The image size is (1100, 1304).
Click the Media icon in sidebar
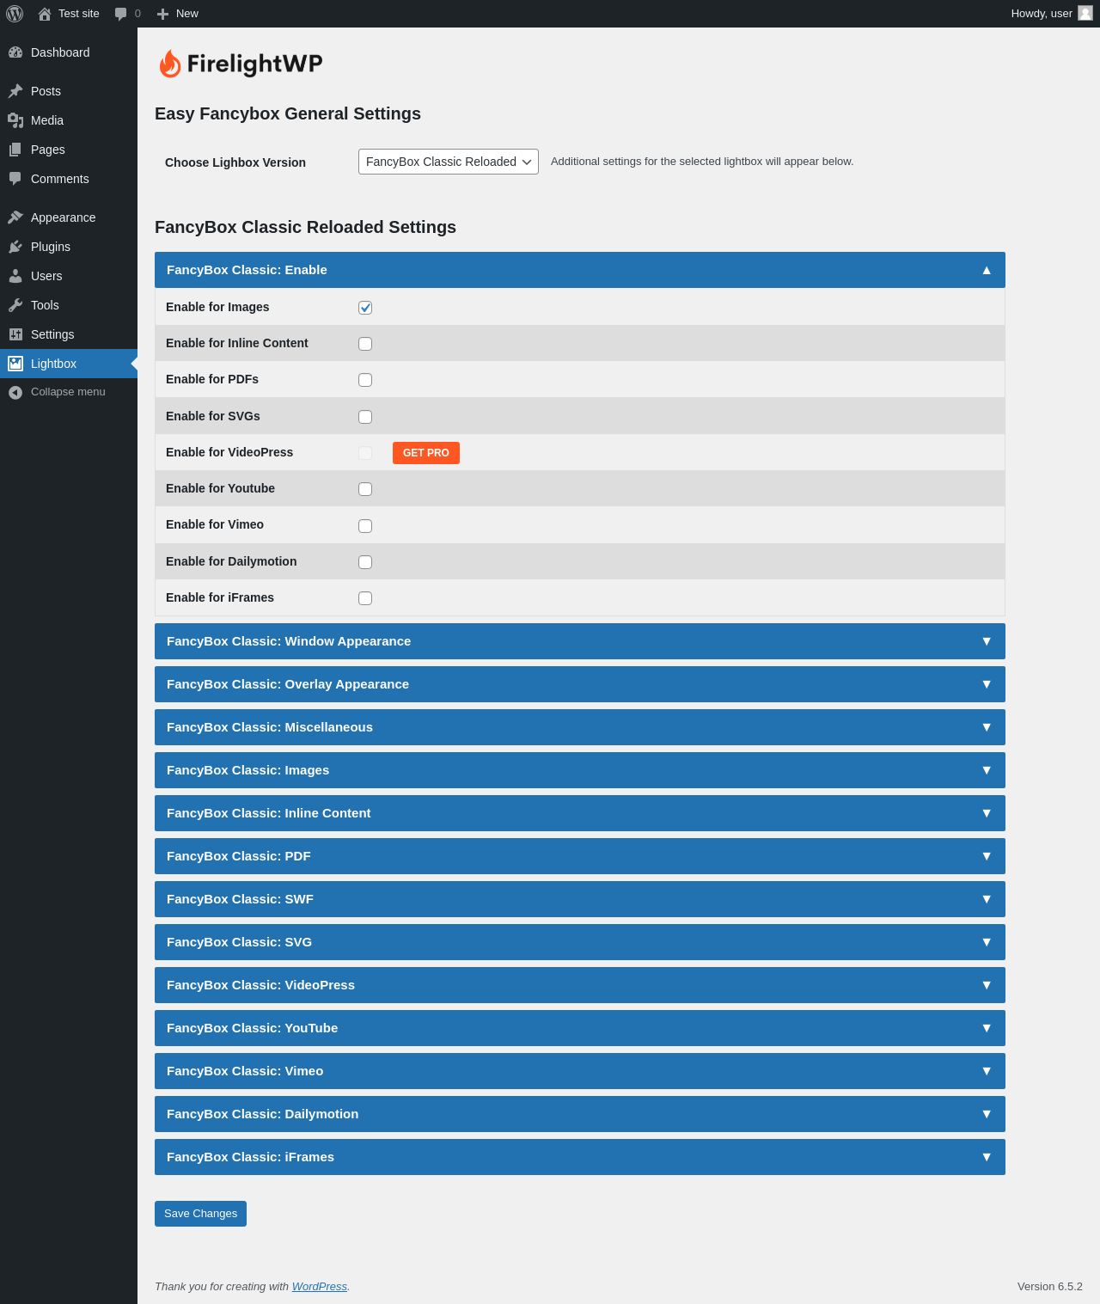pos(15,120)
